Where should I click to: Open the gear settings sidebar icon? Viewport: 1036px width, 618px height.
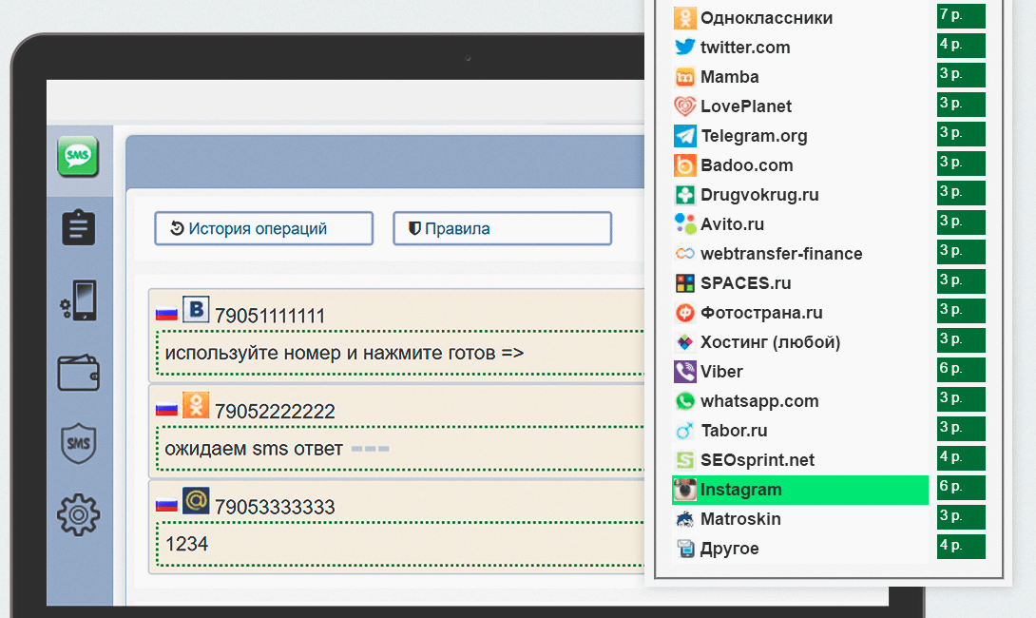click(x=79, y=514)
